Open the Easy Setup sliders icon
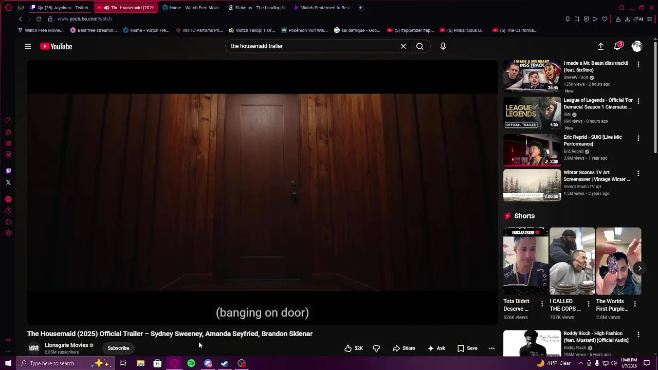 (650, 19)
